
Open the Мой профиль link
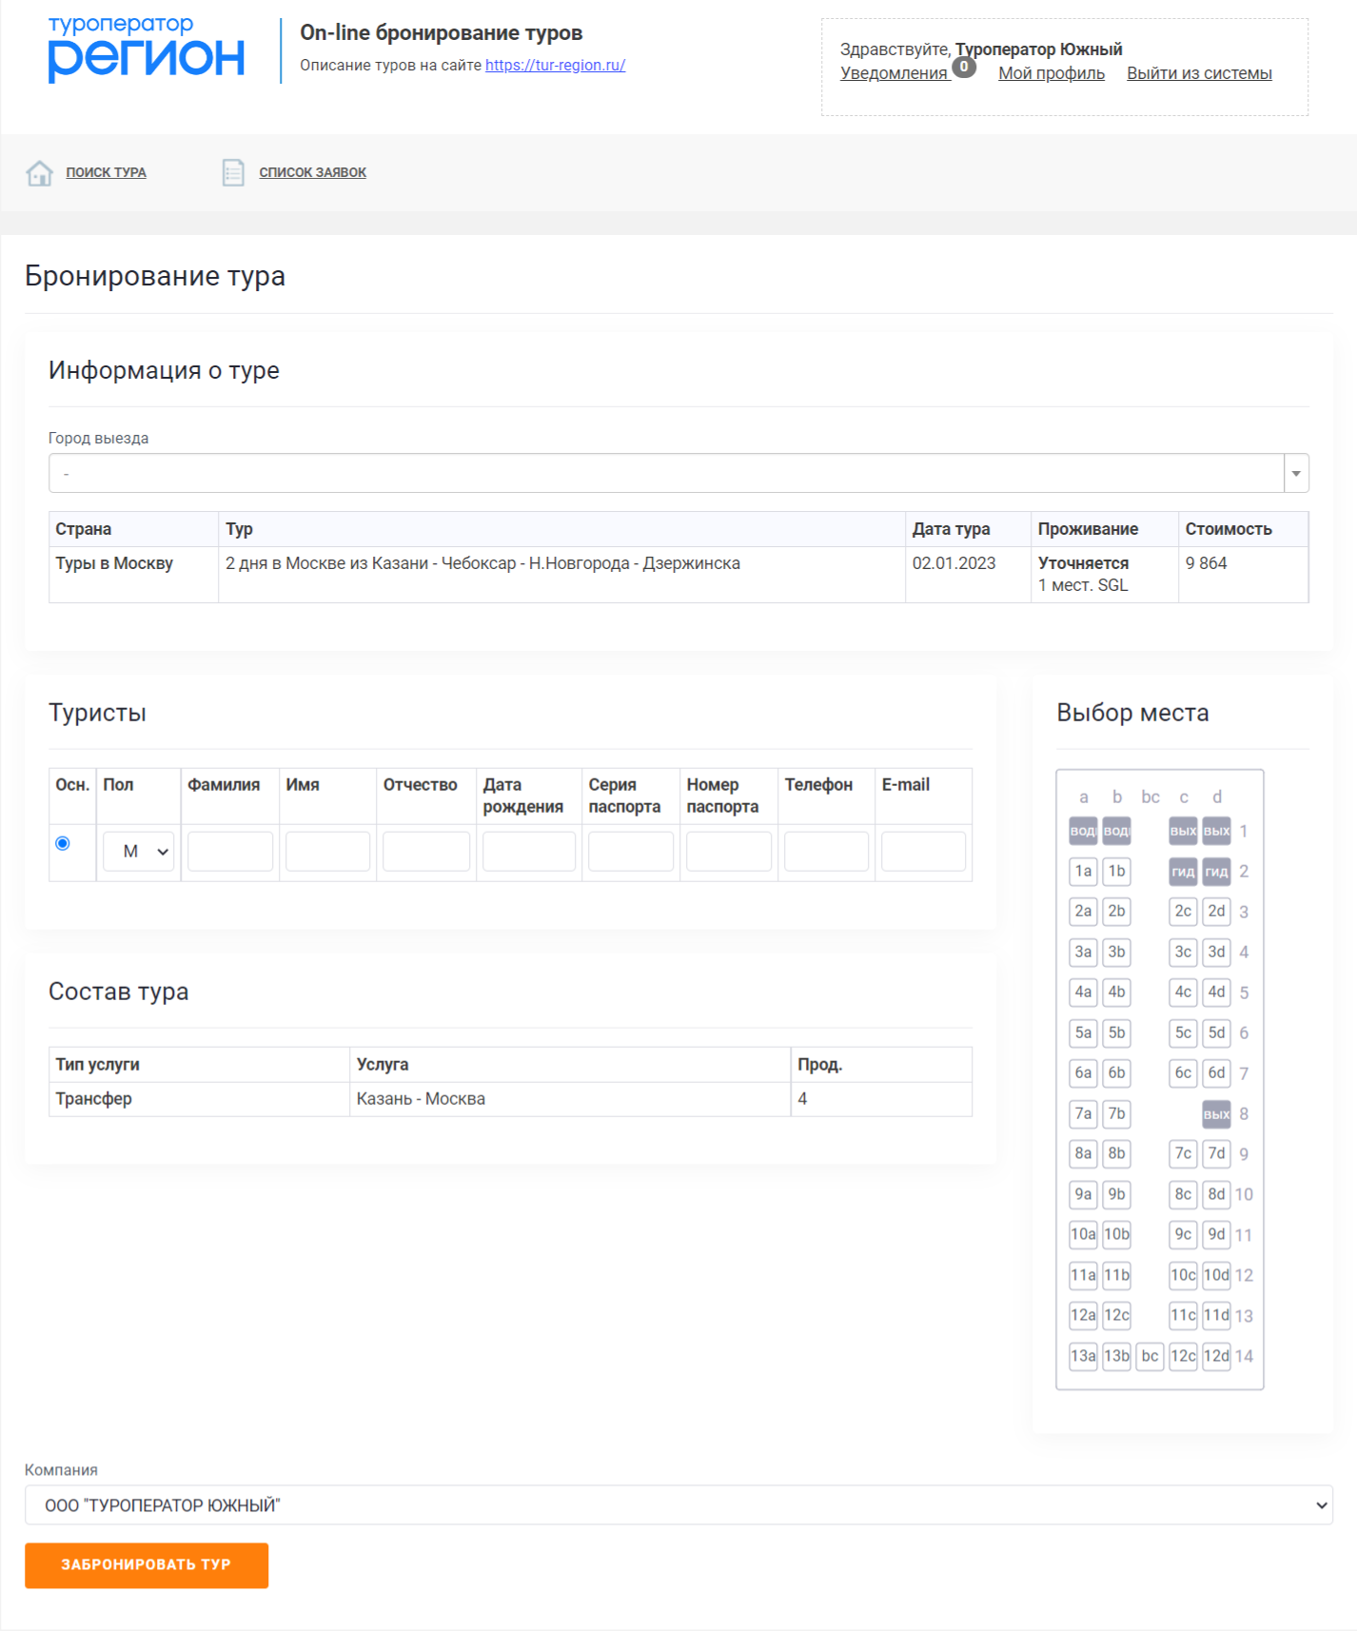(x=1051, y=73)
